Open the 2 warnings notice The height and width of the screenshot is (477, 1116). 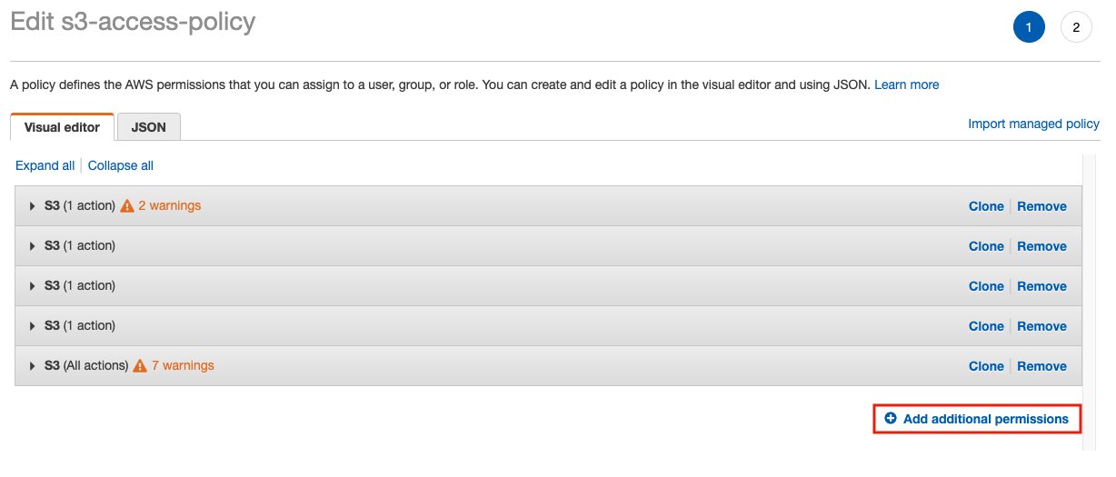pyautogui.click(x=170, y=206)
